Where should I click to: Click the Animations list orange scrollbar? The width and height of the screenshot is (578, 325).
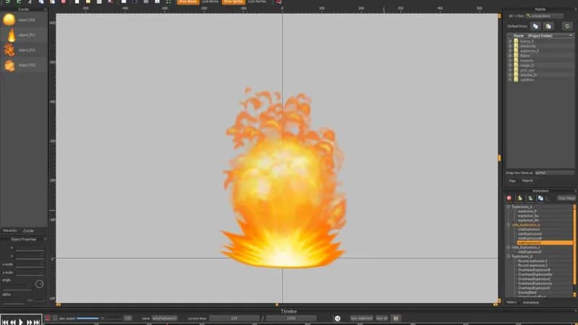tap(574, 245)
